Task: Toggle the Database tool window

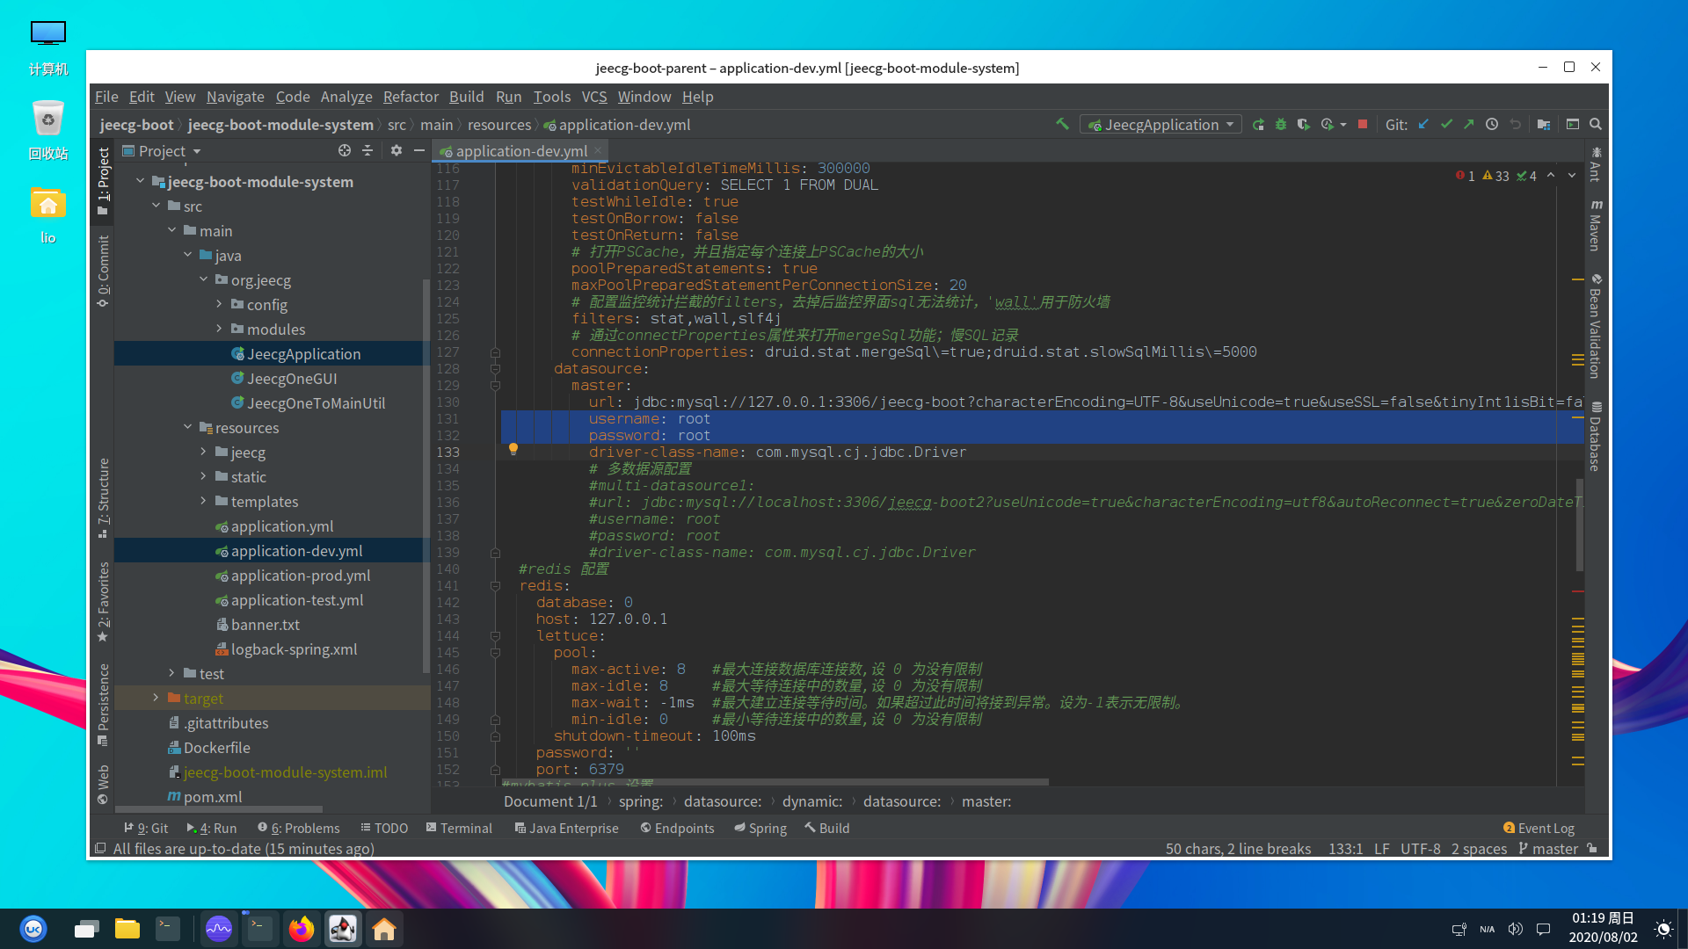Action: click(1596, 438)
